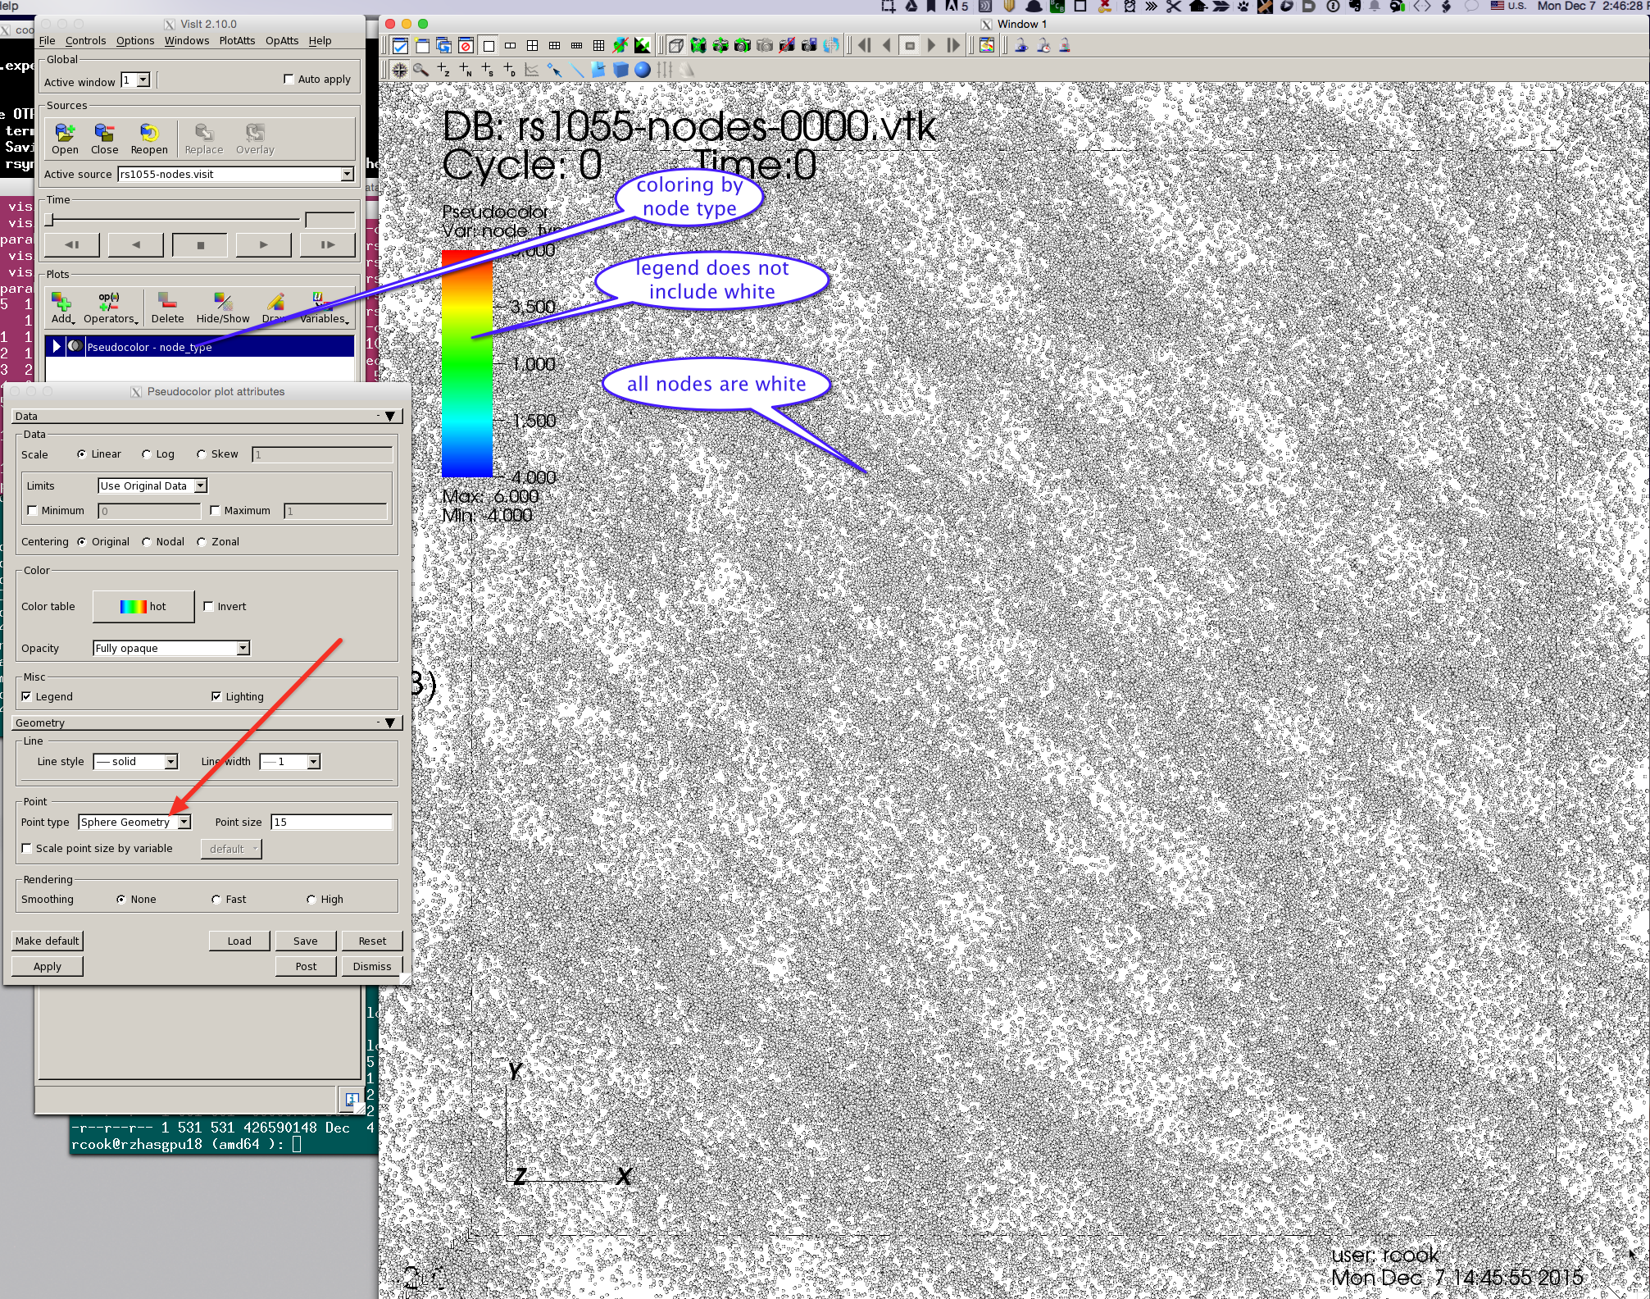Select the zone pick +Z tool
Screen dimensions: 1650x1299
443,70
